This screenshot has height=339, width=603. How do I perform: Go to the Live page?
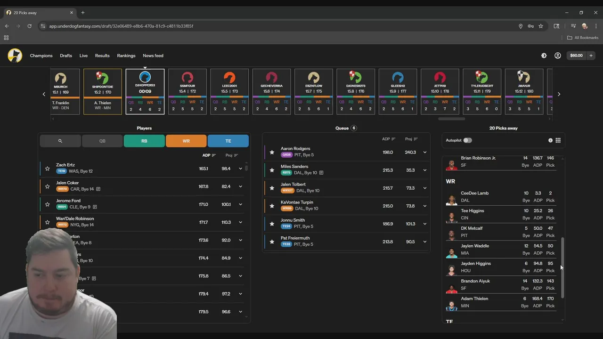83,56
